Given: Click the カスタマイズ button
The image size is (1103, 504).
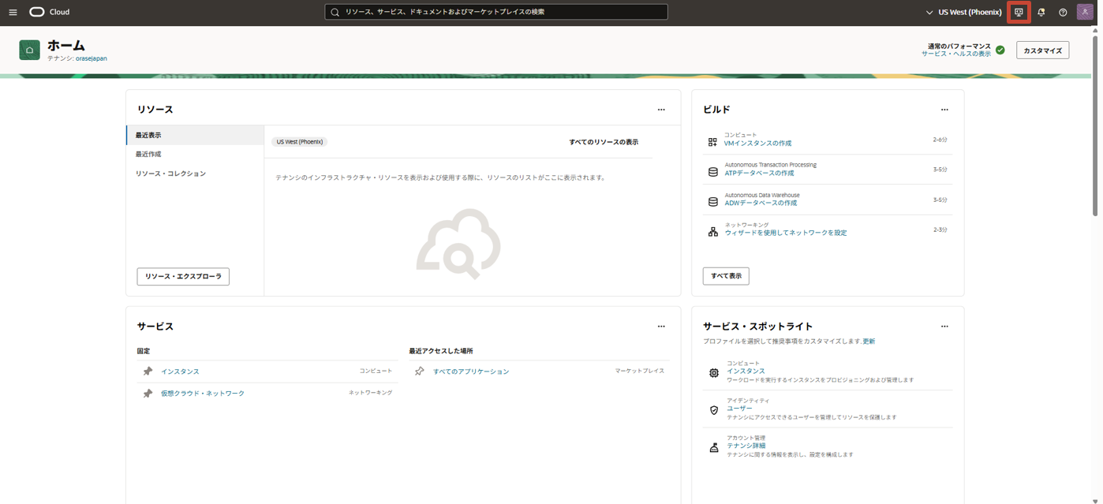Looking at the screenshot, I should 1042,50.
